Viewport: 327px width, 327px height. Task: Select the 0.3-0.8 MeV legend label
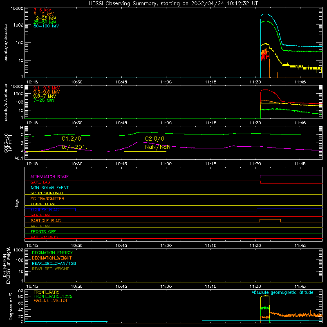coord(47,92)
